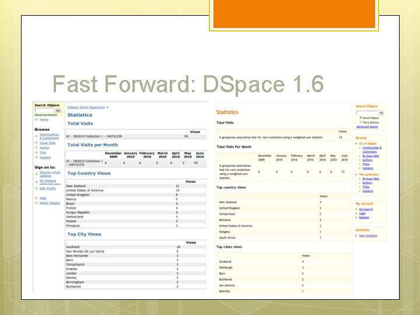Click By Issue Date under All of DSpace
The height and width of the screenshot is (315, 420).
pos(371,156)
